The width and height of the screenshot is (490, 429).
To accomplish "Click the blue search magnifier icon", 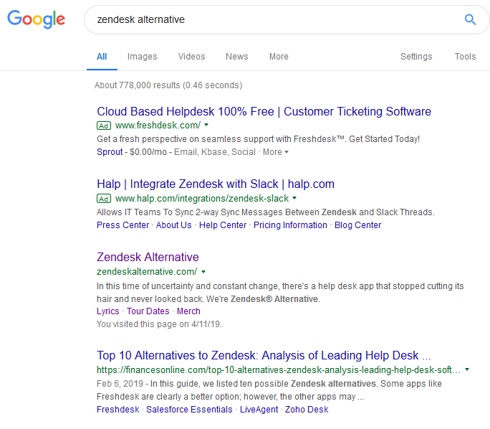I will 470,20.
